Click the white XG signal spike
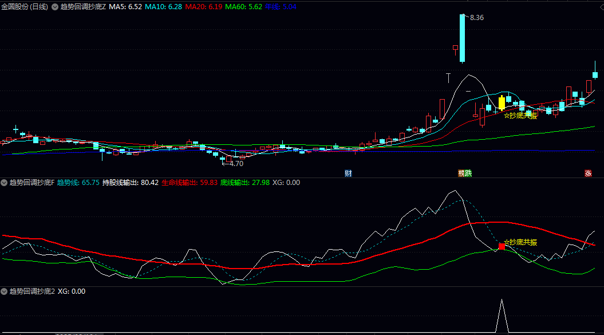 pos(502,315)
